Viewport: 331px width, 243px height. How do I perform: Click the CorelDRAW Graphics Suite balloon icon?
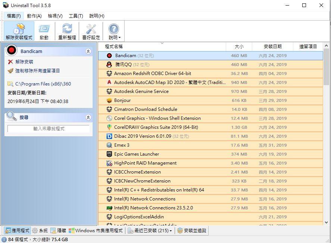109,127
